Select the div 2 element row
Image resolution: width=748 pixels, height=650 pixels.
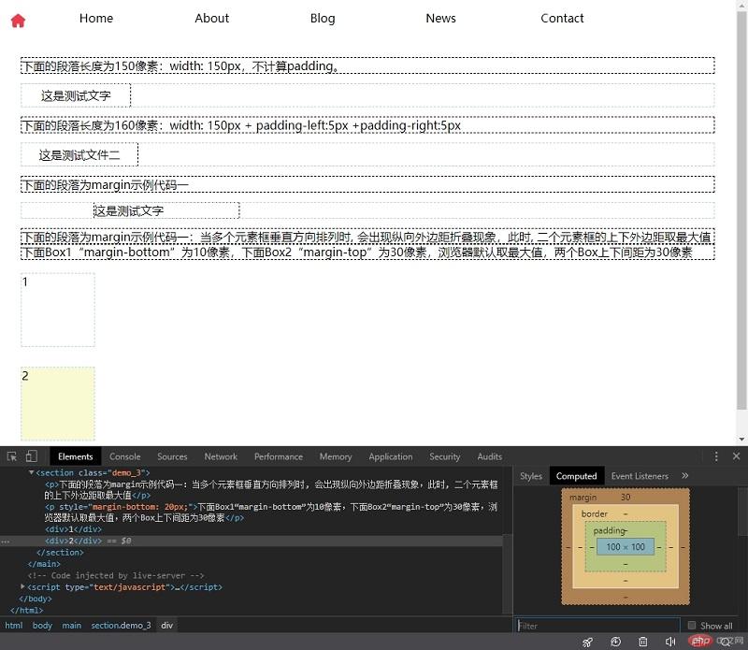point(251,541)
